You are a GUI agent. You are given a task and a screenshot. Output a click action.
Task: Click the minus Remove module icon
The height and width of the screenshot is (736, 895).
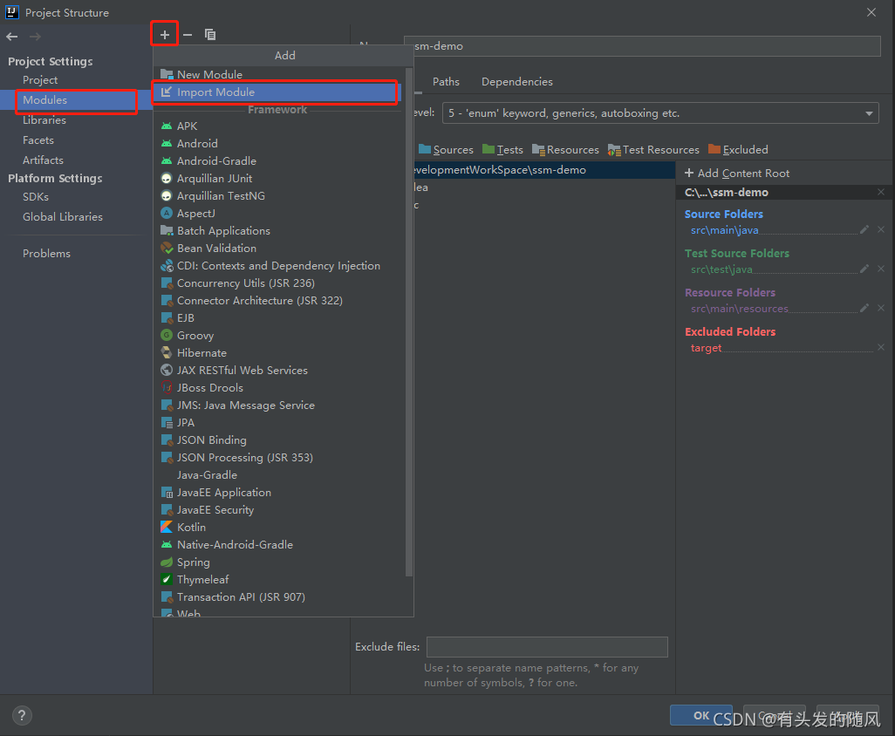[x=188, y=35]
